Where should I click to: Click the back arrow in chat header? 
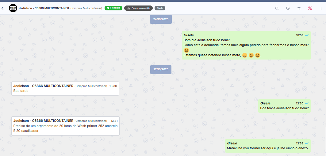tap(3, 8)
